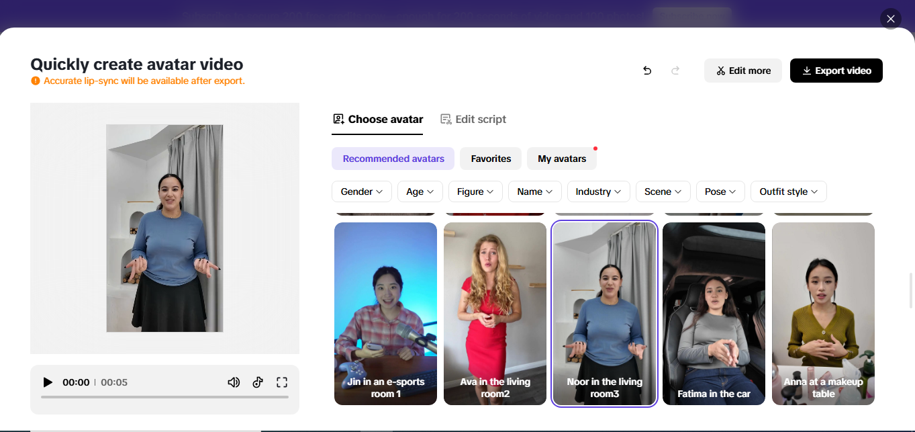Click the redo arrow icon

click(675, 70)
